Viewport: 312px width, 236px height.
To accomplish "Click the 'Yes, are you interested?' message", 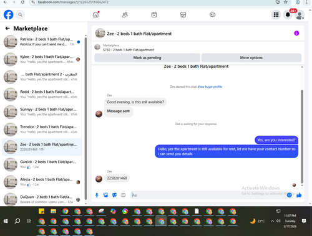I will (x=276, y=140).
